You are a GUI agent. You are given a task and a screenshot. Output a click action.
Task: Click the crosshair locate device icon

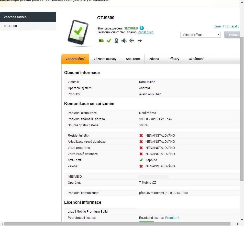(x=132, y=41)
